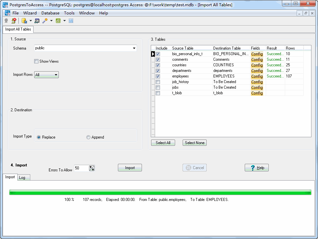Click the PostgresToAccess title bar application icon
Image resolution: width=318 pixels, height=239 pixels.
pos(5,5)
